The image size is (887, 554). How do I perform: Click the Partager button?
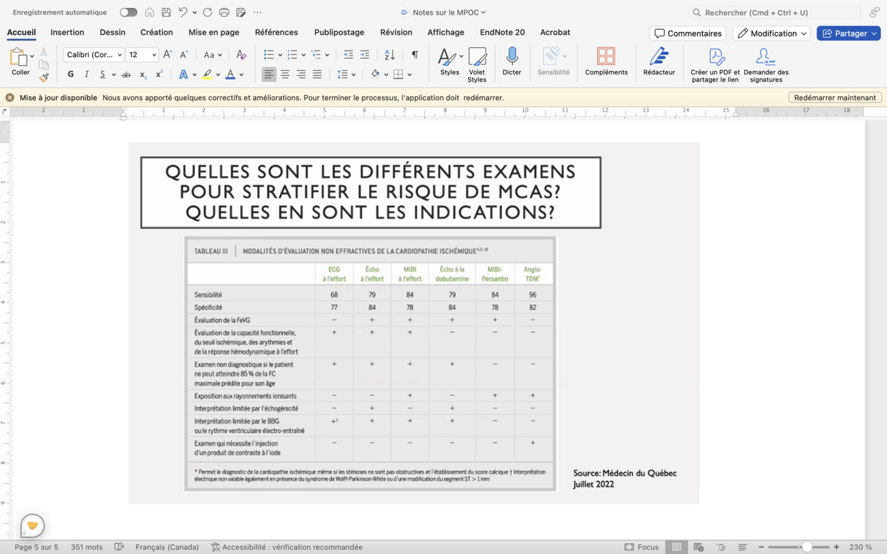(x=848, y=33)
